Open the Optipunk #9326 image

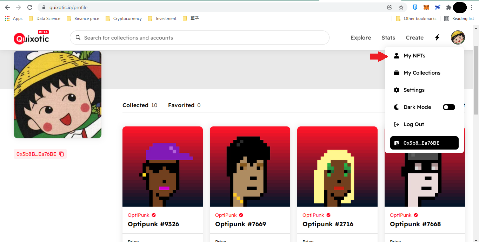(x=162, y=166)
